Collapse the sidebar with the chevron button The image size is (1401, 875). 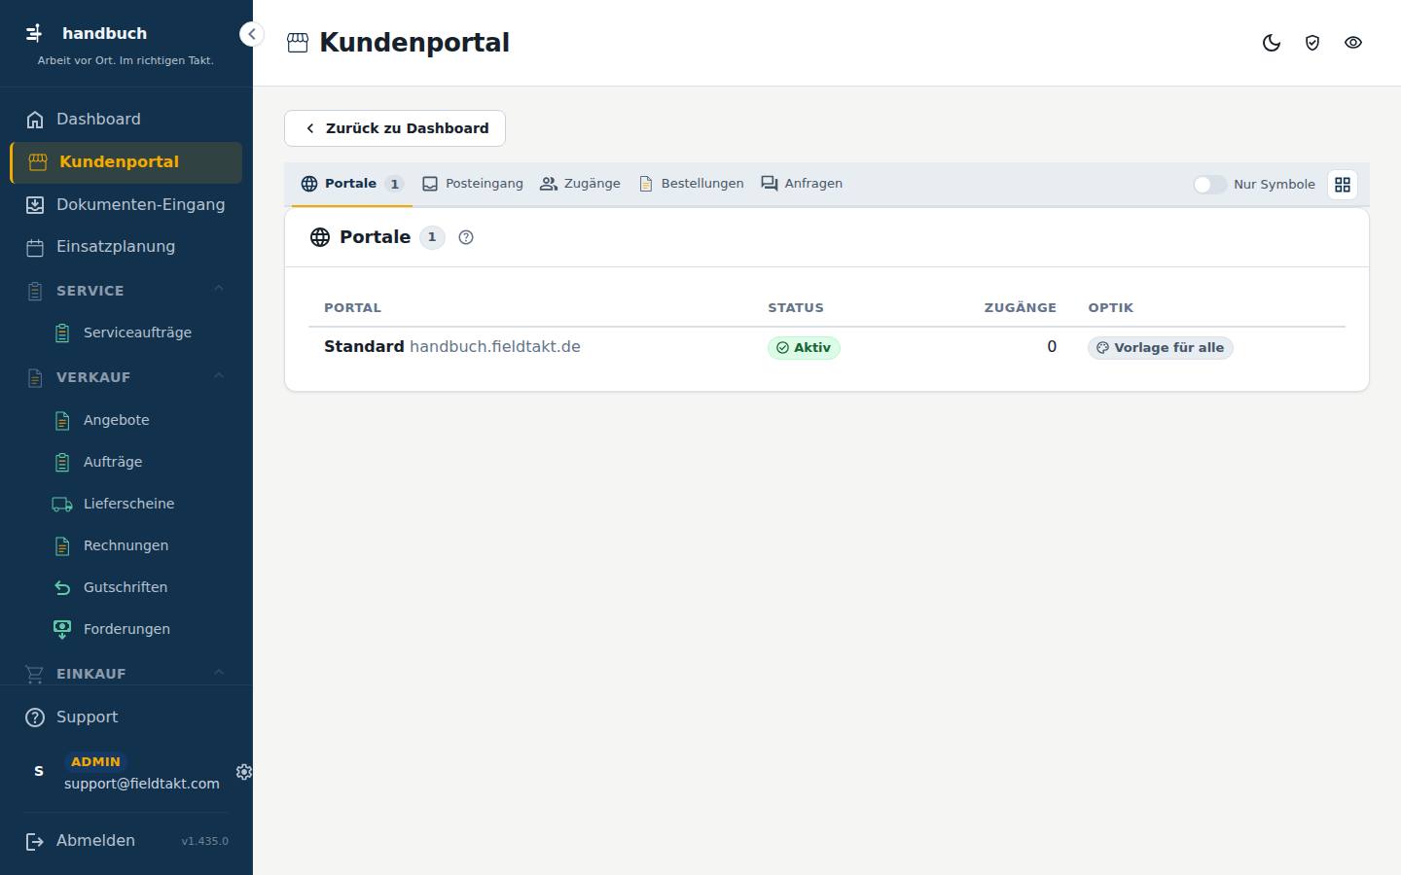point(252,34)
